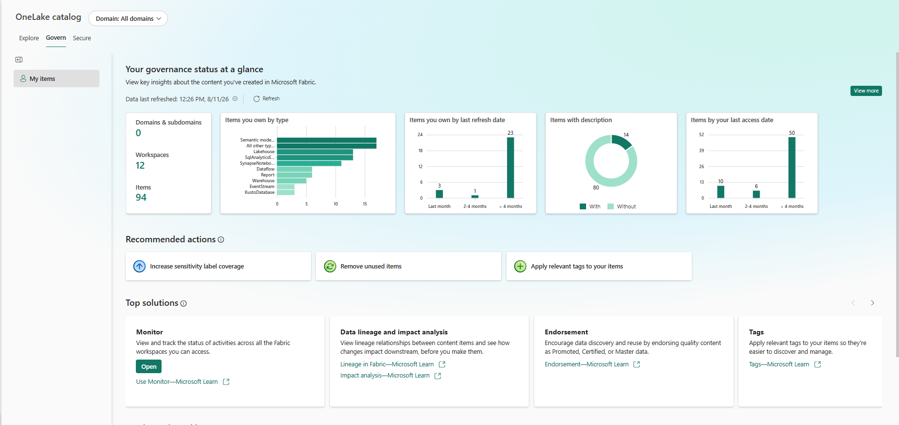Viewport: 899px width, 425px height.
Task: Click the Without legend swatch
Action: pos(610,206)
